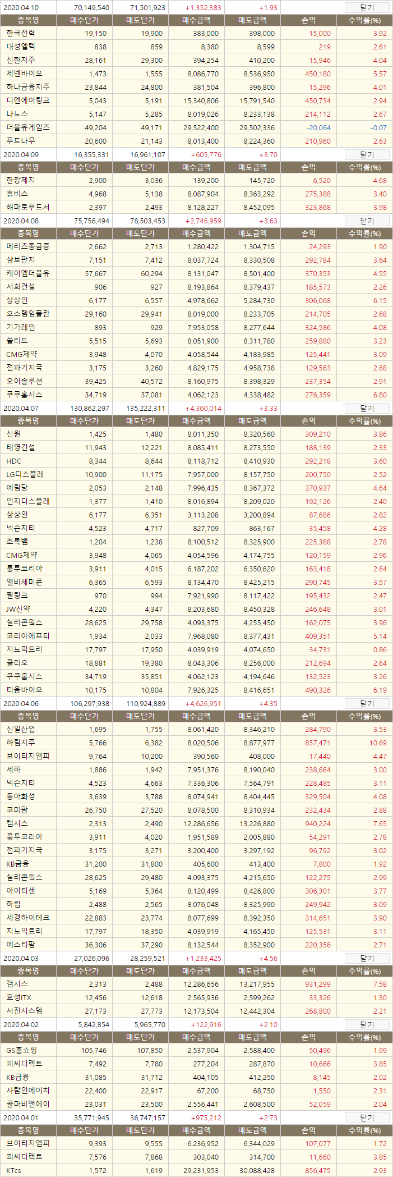Image resolution: width=393 pixels, height=1177 pixels.
Task: Click the -20,064 loss value
Action: 318,127
